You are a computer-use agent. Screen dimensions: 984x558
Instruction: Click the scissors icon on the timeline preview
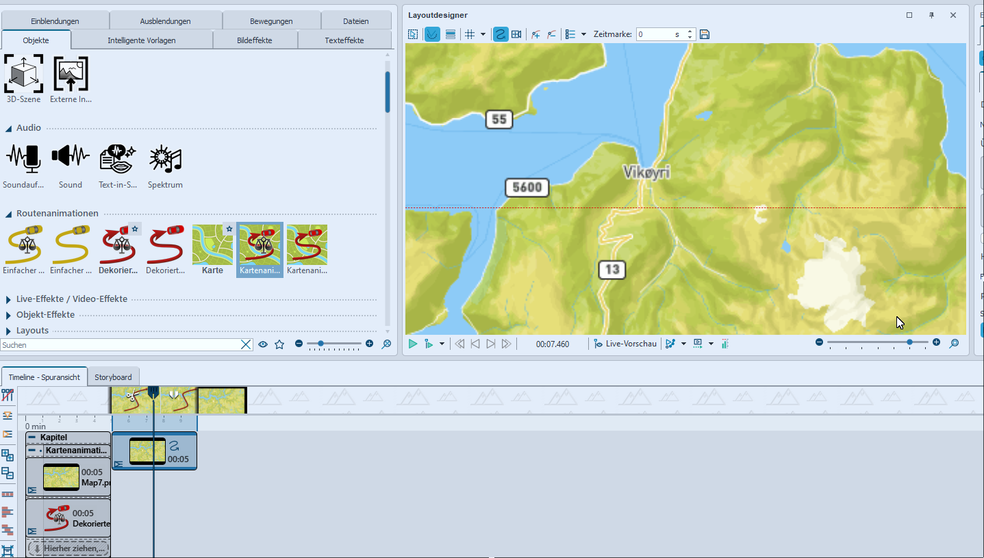(131, 396)
